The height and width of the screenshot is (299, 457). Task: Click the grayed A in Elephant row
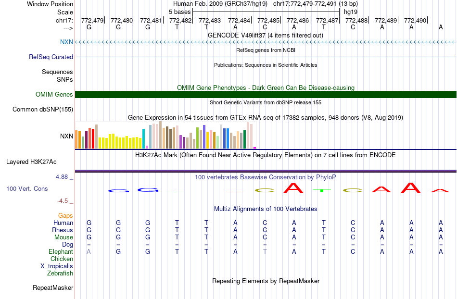click(89, 251)
